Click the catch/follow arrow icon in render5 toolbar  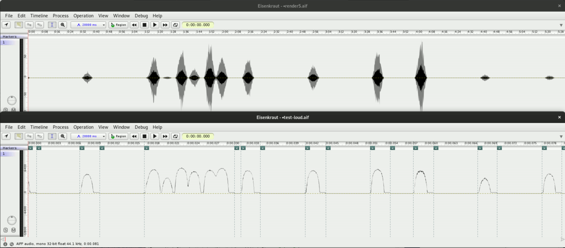click(6, 25)
